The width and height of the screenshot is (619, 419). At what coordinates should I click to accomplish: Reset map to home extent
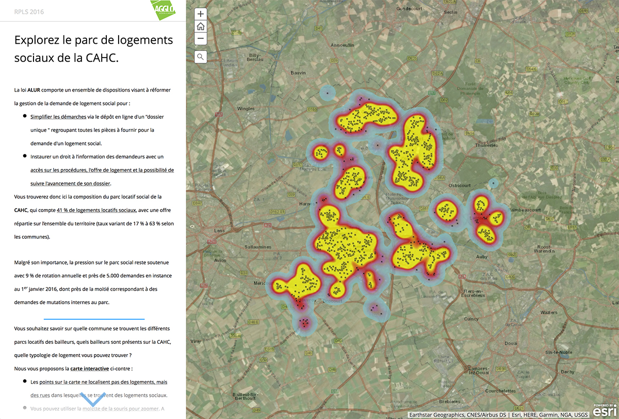coord(201,27)
